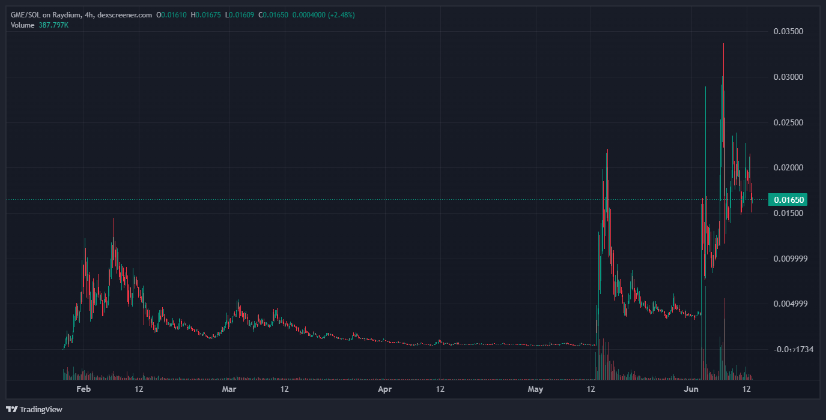
Task: Click the 0.03500 price axis label
Action: click(789, 32)
